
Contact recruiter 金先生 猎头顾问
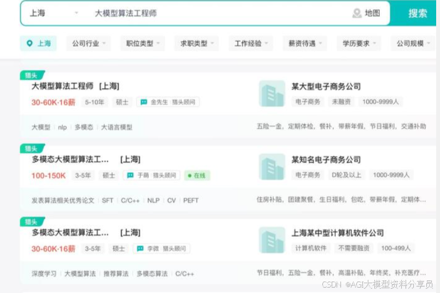[168, 102]
